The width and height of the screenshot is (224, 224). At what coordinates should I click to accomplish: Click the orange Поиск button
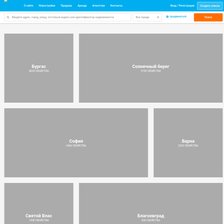[208, 17]
